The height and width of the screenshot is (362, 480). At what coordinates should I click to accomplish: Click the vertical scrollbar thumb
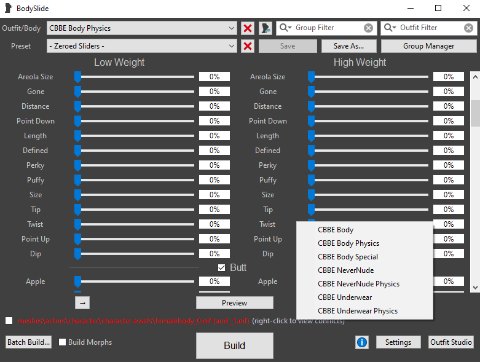click(475, 113)
